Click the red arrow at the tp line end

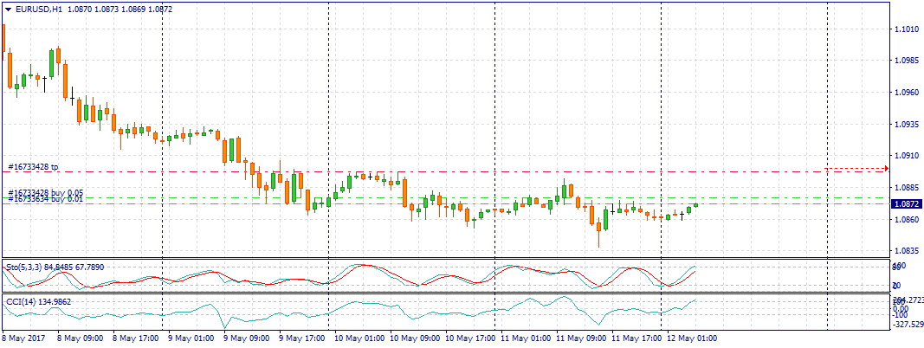coord(885,168)
